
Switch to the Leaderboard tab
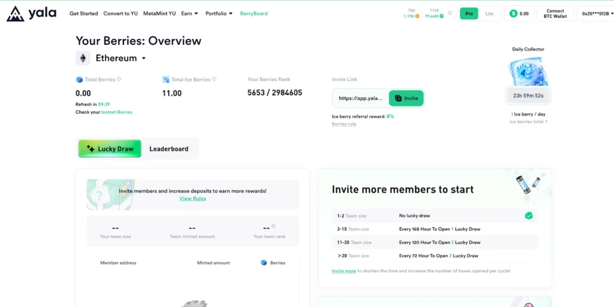click(168, 149)
